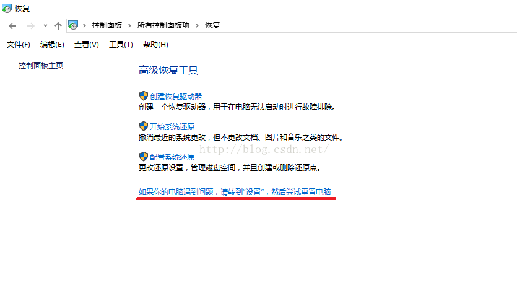
Task: Click description 更改还原设置，管理磁盘空间 text
Action: (x=230, y=167)
